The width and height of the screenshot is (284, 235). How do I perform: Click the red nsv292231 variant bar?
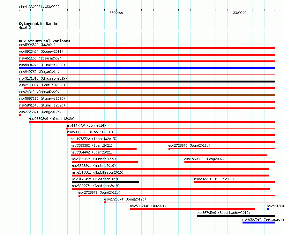235,182
